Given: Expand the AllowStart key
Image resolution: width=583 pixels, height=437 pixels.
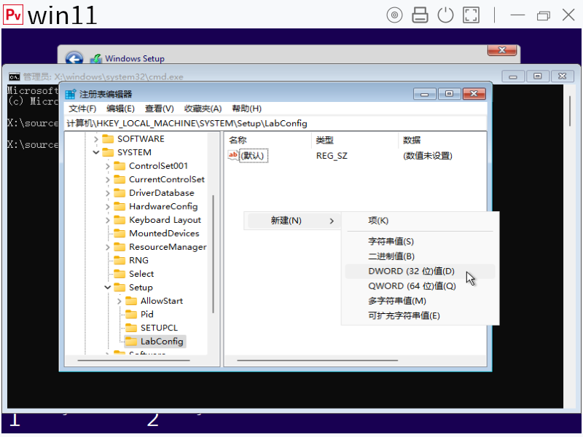Looking at the screenshot, I should (x=120, y=301).
